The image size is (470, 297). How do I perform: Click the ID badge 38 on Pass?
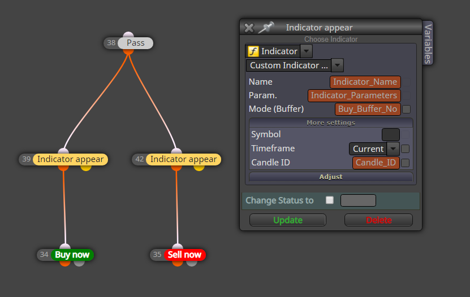pyautogui.click(x=111, y=43)
